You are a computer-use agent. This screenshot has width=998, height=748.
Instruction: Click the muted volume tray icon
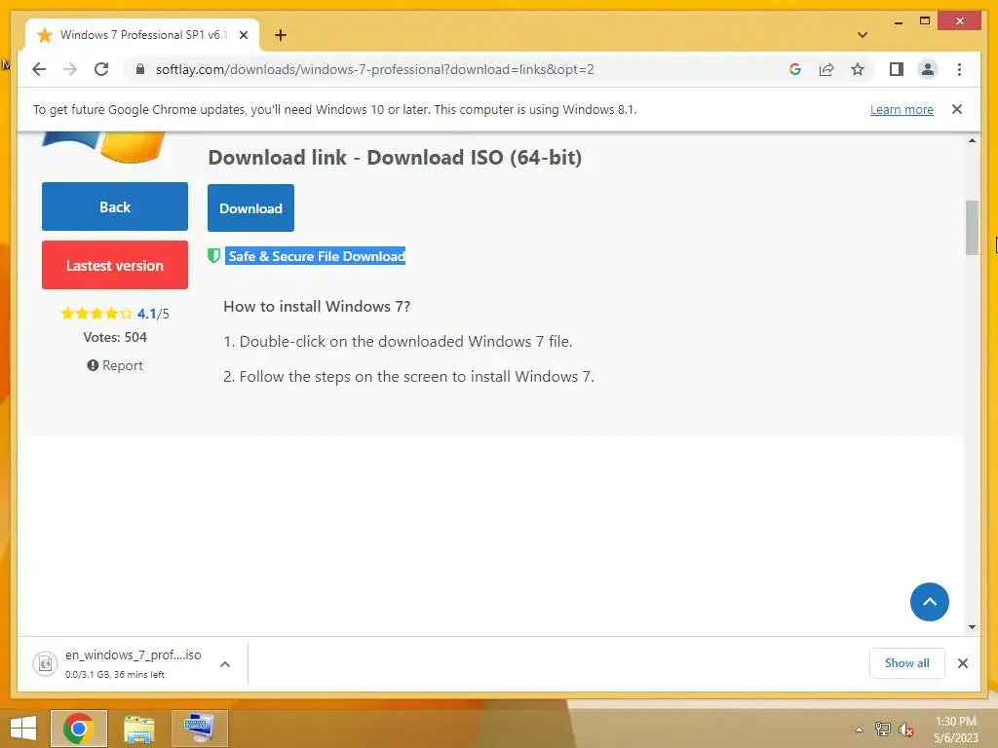(x=906, y=729)
